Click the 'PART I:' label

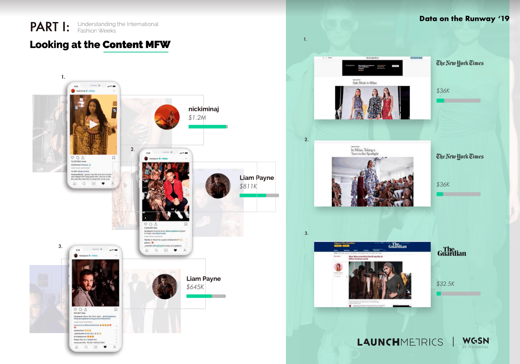click(x=50, y=27)
